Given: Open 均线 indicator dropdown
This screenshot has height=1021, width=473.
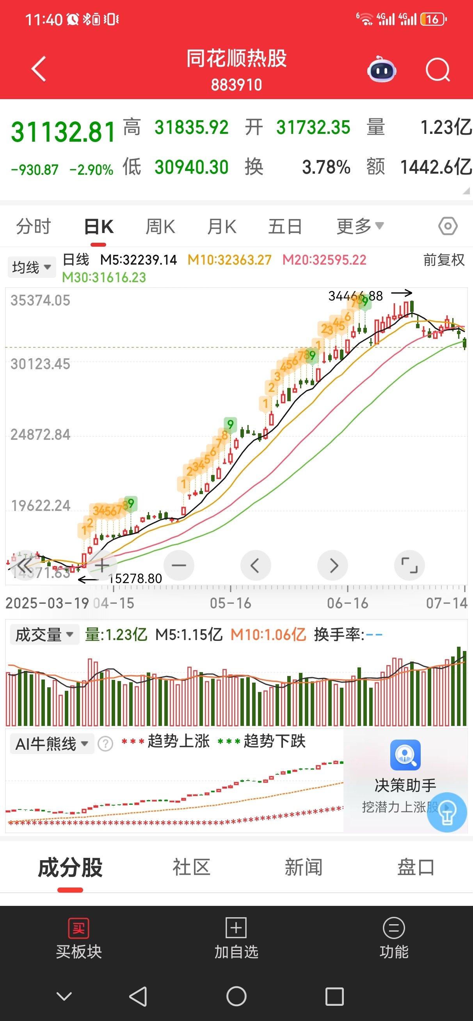Looking at the screenshot, I should click(32, 267).
